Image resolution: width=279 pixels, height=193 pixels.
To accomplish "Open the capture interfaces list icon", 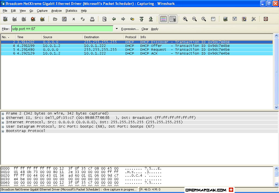I will tap(5, 19).
